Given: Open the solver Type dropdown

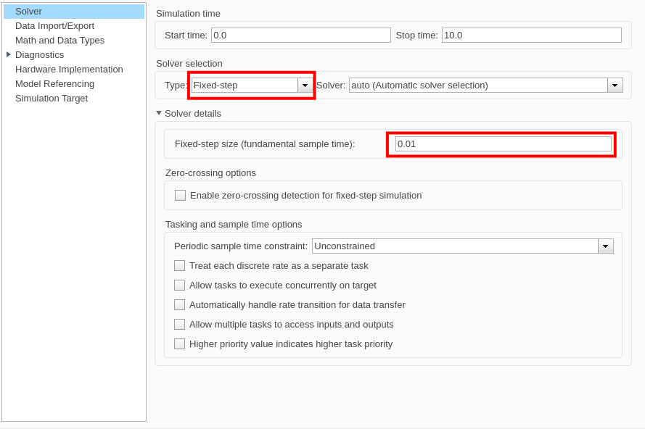Looking at the screenshot, I should [x=305, y=86].
